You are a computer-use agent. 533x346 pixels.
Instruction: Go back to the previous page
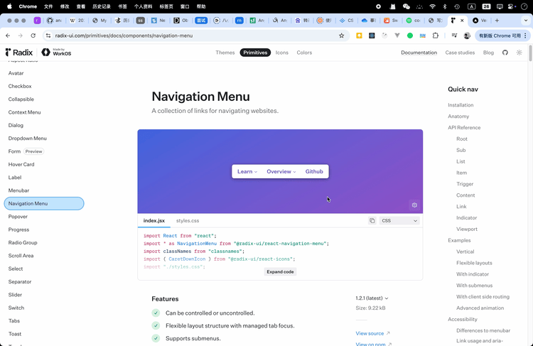tap(8, 36)
